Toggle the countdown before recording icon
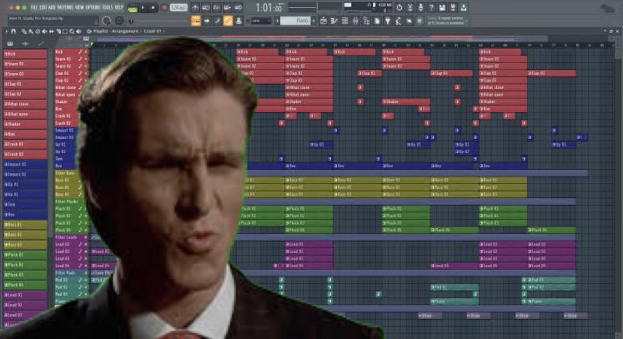 216,8
